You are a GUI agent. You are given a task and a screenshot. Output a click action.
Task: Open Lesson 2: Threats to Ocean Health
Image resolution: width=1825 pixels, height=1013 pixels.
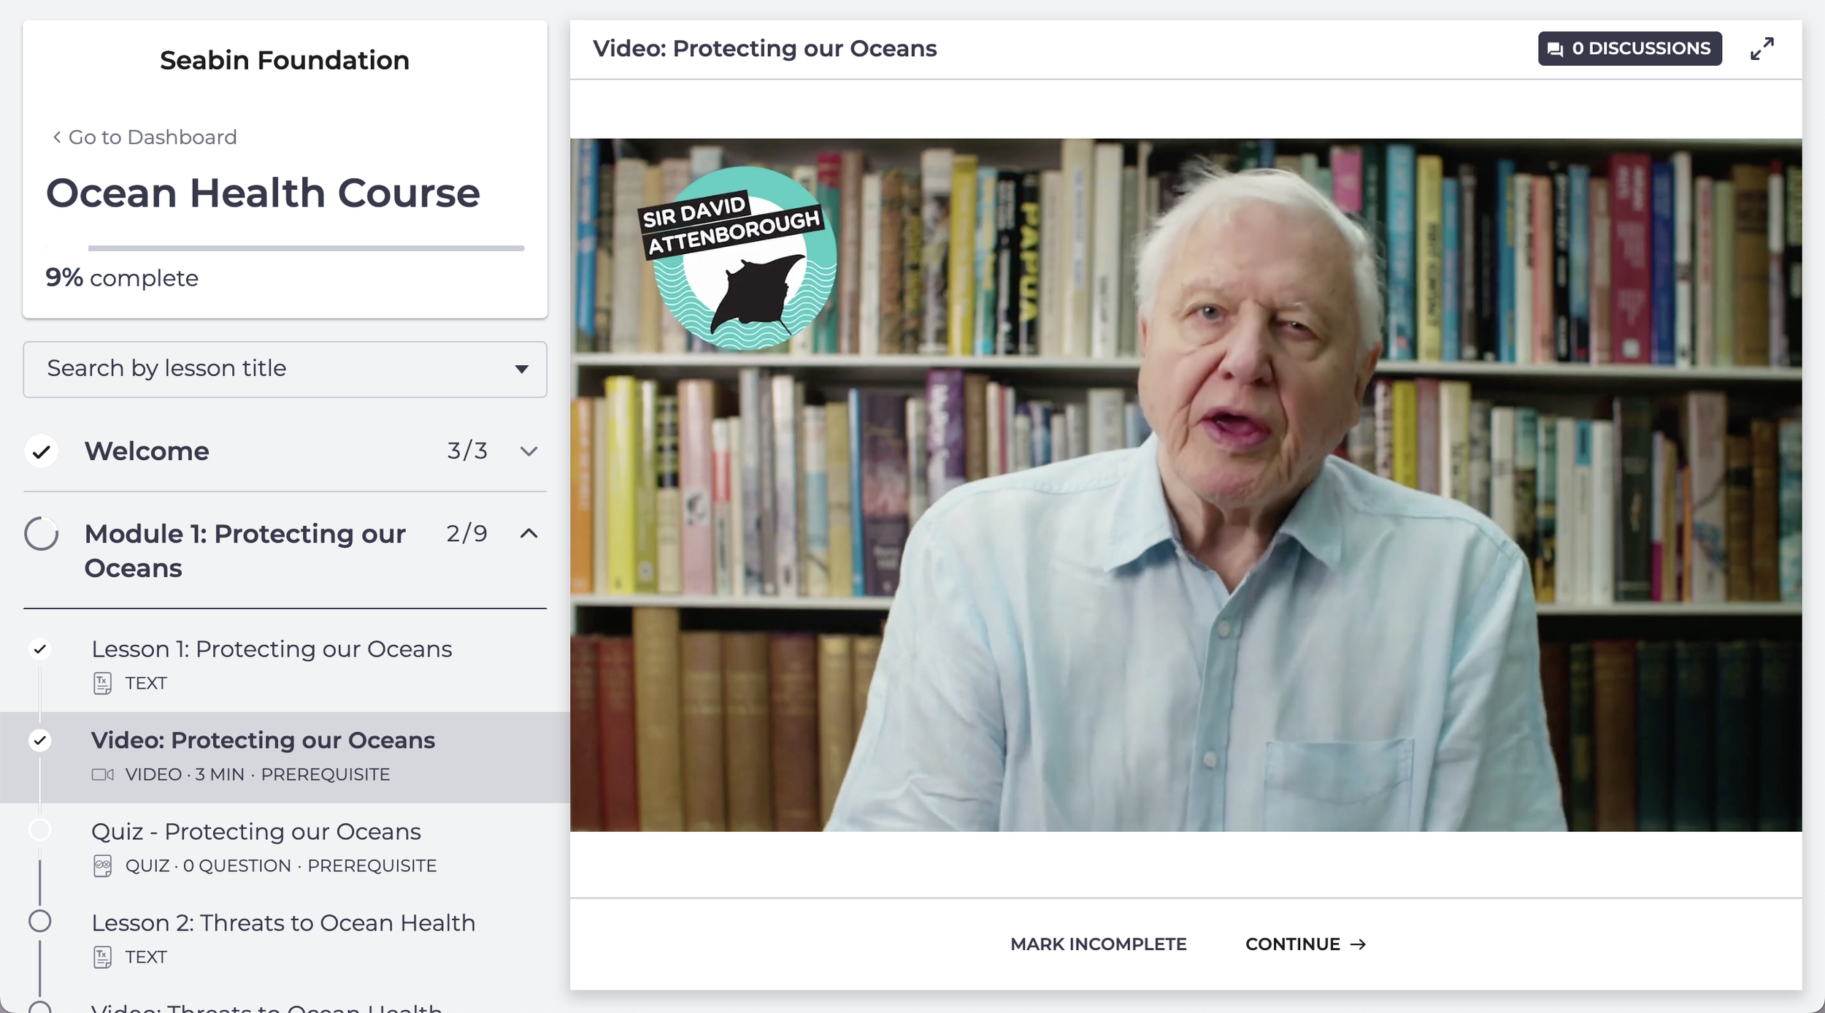click(283, 923)
